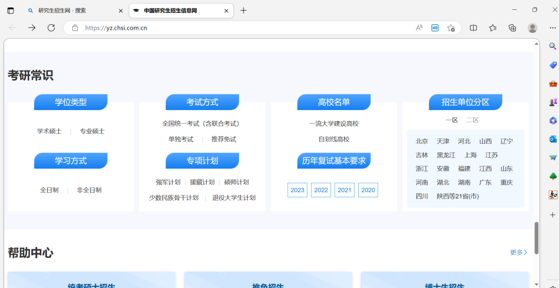559x288 pixels.
Task: Open the browser Settings and more menu
Action: (553, 28)
